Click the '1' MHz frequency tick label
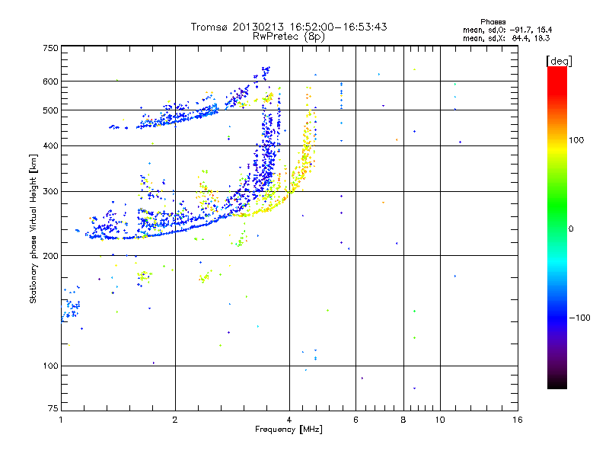Image resolution: width=609 pixels, height=457 pixels. [x=61, y=420]
